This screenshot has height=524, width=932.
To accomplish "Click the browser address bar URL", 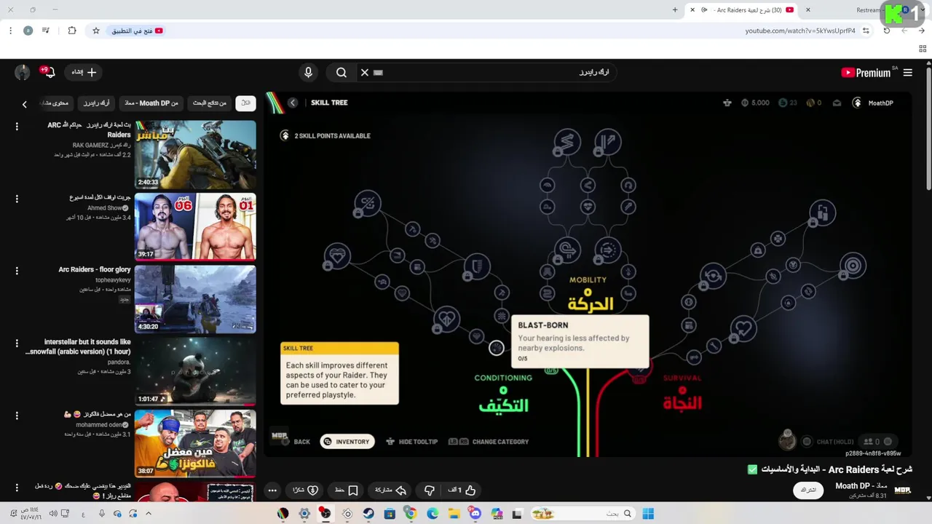I will coord(800,31).
